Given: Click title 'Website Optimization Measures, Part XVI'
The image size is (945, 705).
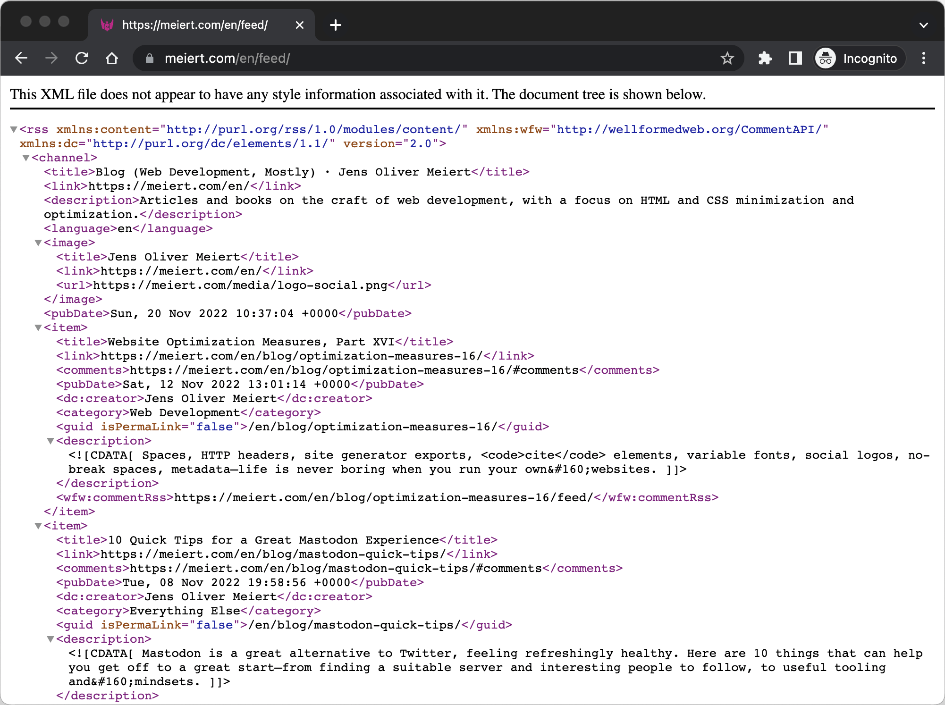Looking at the screenshot, I should tap(255, 342).
